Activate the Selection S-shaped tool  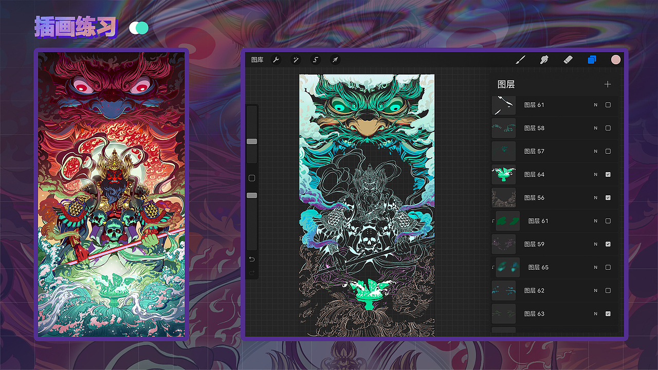(x=316, y=60)
